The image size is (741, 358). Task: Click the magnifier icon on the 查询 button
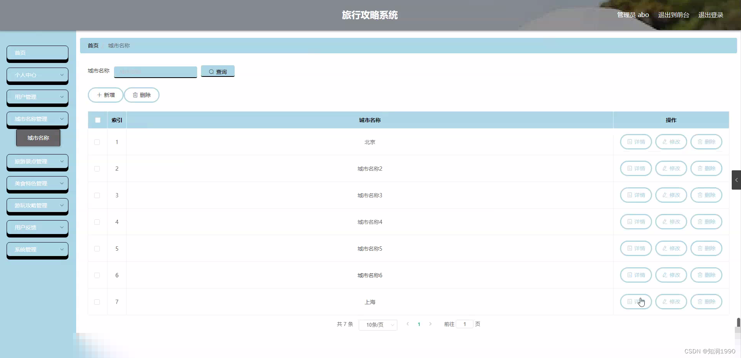(x=211, y=71)
